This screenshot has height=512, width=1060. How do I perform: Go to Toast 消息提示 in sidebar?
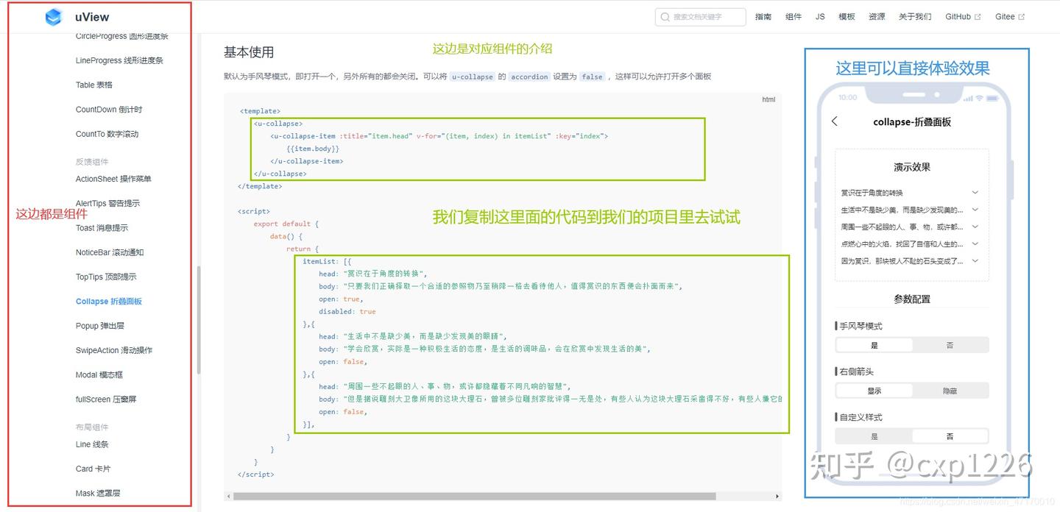[102, 228]
